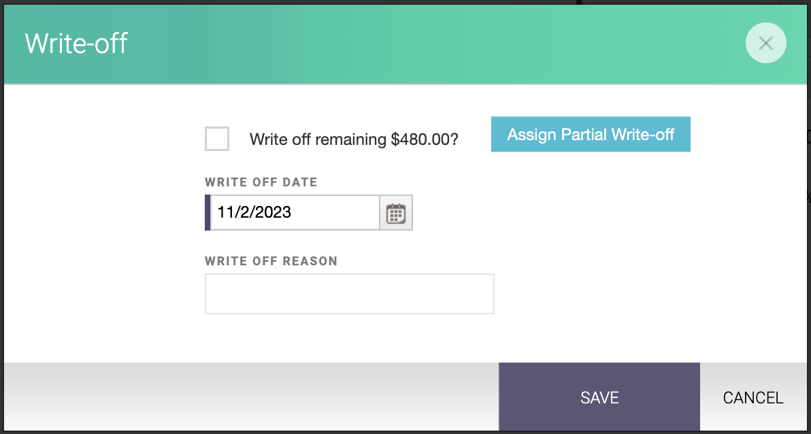Close the Write-off dialog with the X
This screenshot has width=811, height=434.
[x=765, y=43]
